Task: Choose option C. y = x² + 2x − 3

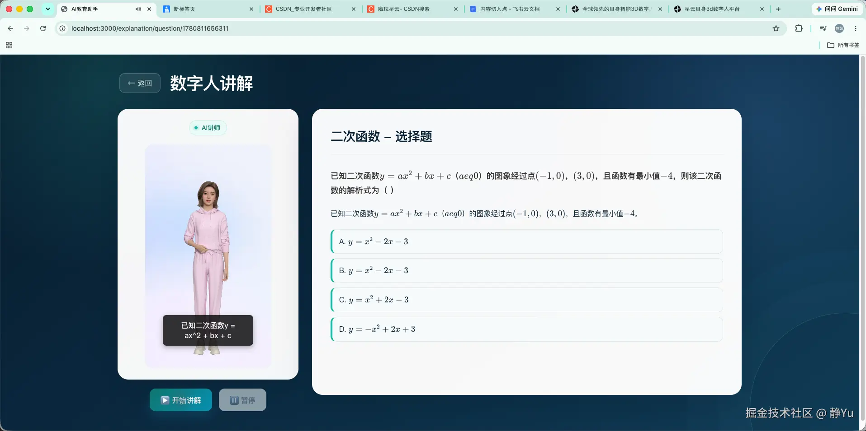Action: coord(527,300)
